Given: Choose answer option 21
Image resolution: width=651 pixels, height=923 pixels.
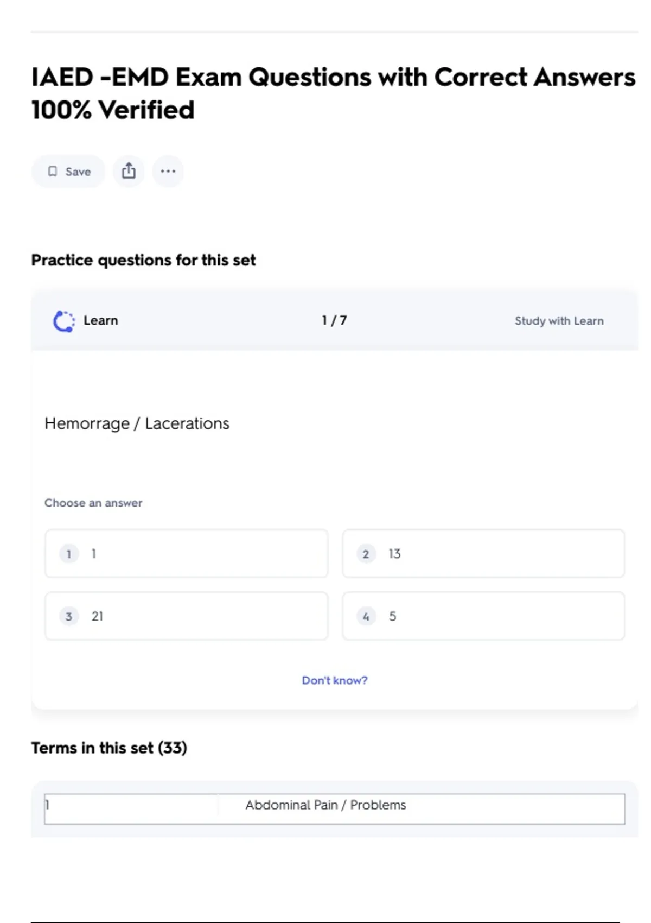Looking at the screenshot, I should point(187,616).
